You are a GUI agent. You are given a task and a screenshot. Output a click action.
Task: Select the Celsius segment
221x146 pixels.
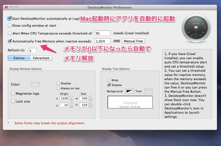point(19,58)
